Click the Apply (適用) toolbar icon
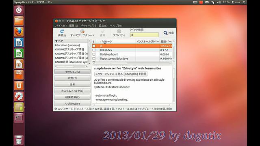 103,31
